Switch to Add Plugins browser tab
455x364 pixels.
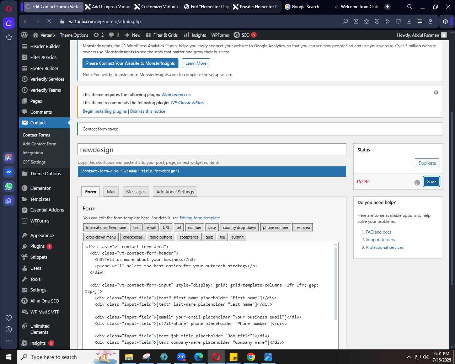click(x=108, y=7)
